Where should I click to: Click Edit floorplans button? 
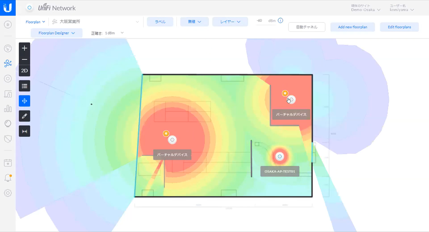pos(399,27)
